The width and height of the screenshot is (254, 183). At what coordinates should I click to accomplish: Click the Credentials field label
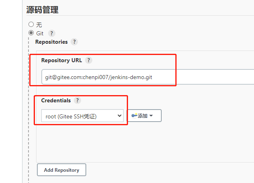point(56,101)
